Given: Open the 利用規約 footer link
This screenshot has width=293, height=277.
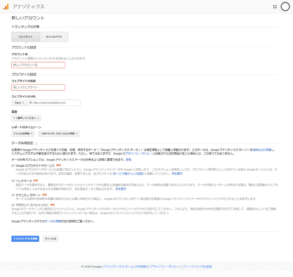Looking at the screenshot, I should tap(142, 266).
